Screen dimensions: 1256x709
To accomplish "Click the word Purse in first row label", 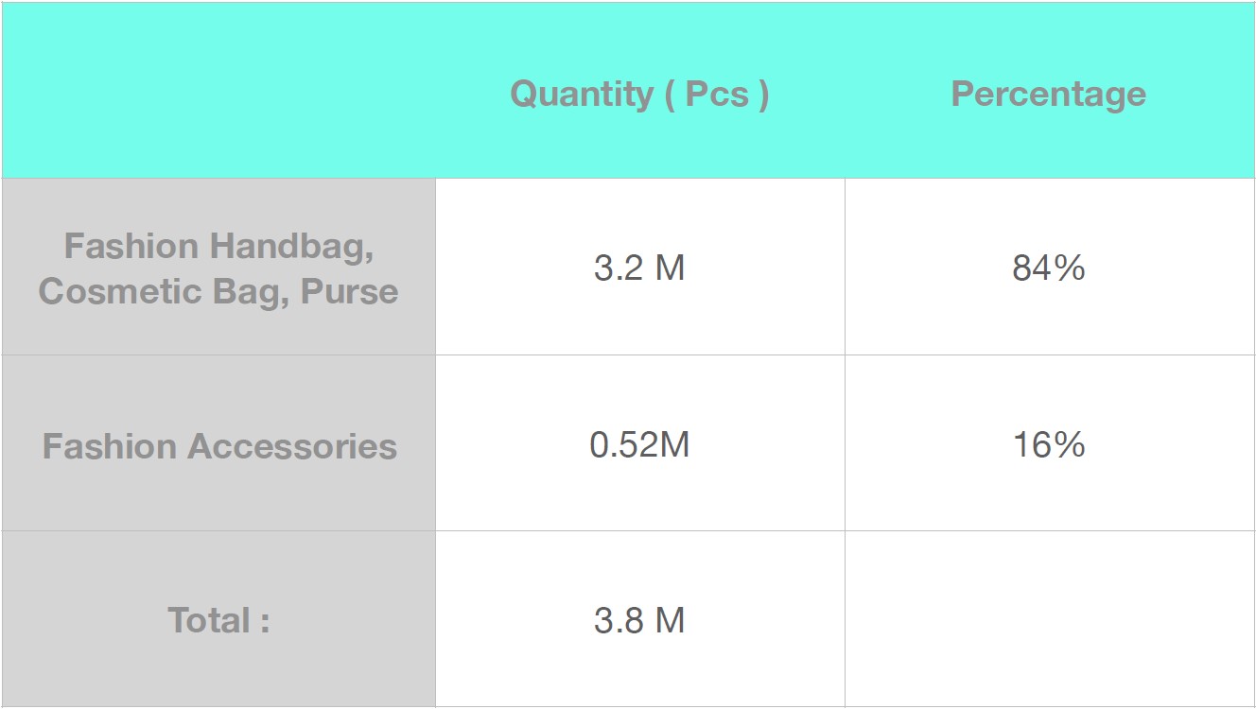I will pos(350,291).
